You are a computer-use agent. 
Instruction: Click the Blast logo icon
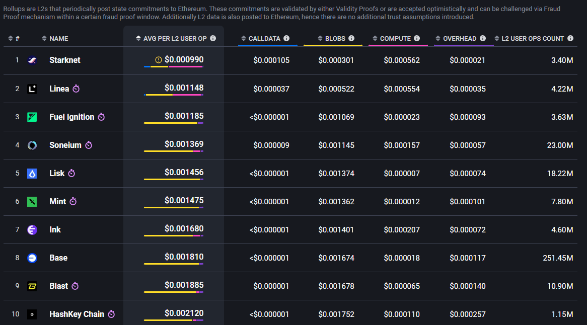32,286
